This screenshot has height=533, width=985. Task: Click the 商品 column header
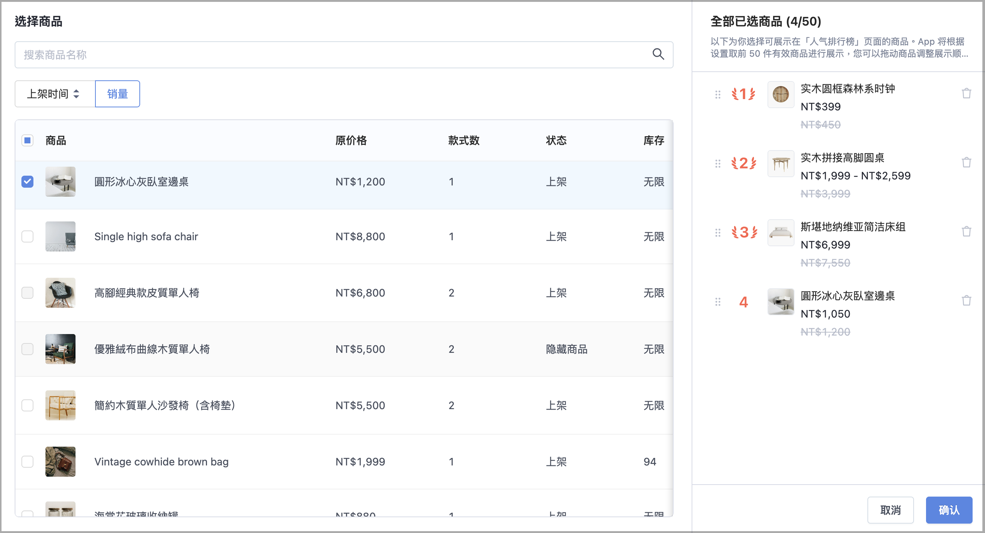point(56,141)
